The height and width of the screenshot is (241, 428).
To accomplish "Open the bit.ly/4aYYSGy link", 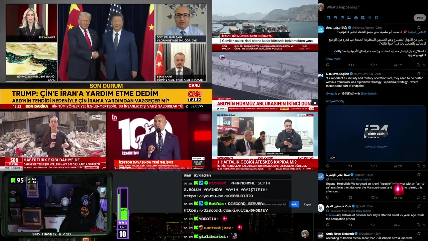I will (335, 101).
